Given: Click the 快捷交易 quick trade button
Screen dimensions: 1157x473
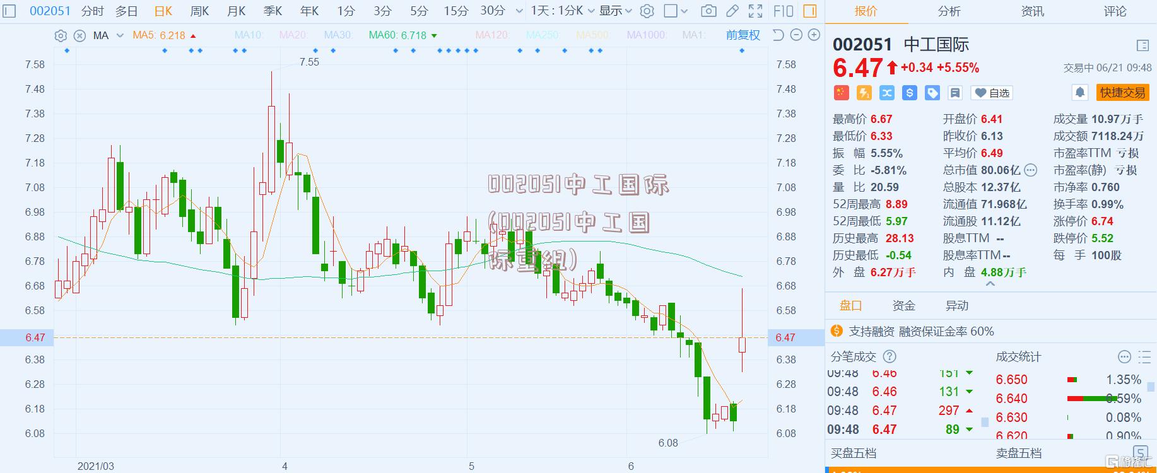Looking at the screenshot, I should click(x=1122, y=93).
